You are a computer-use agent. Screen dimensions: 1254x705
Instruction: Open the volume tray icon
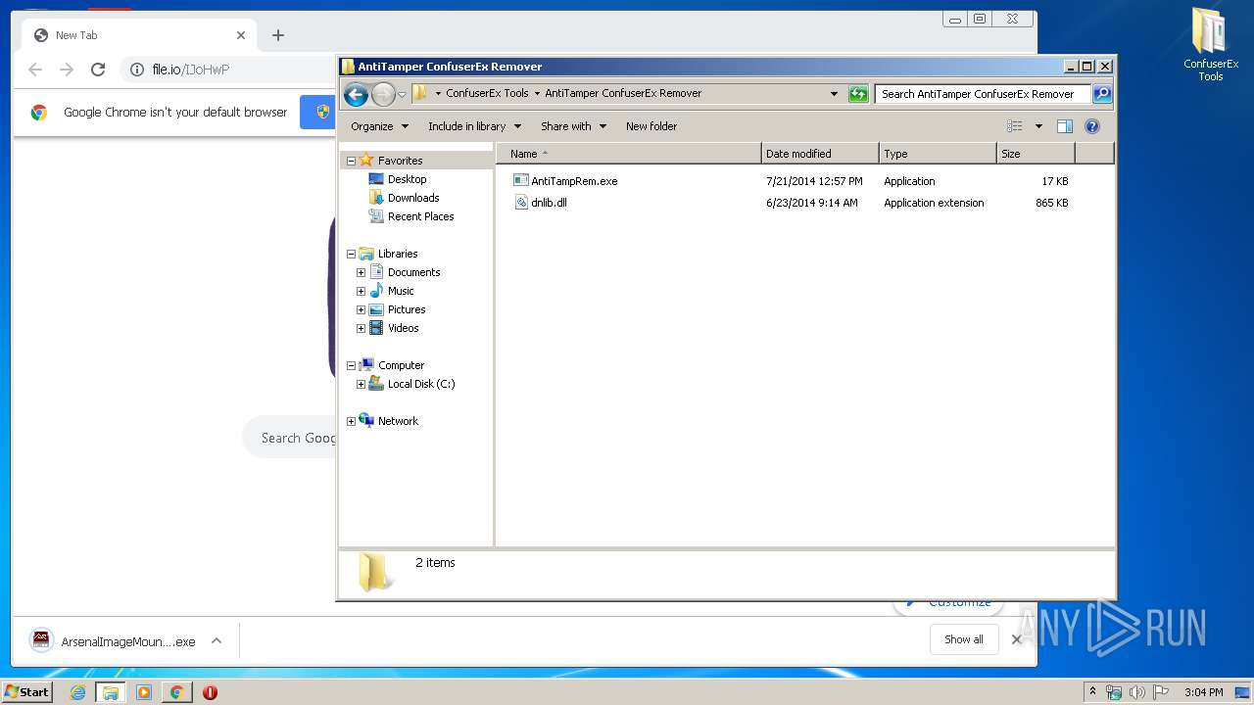click(x=1137, y=692)
